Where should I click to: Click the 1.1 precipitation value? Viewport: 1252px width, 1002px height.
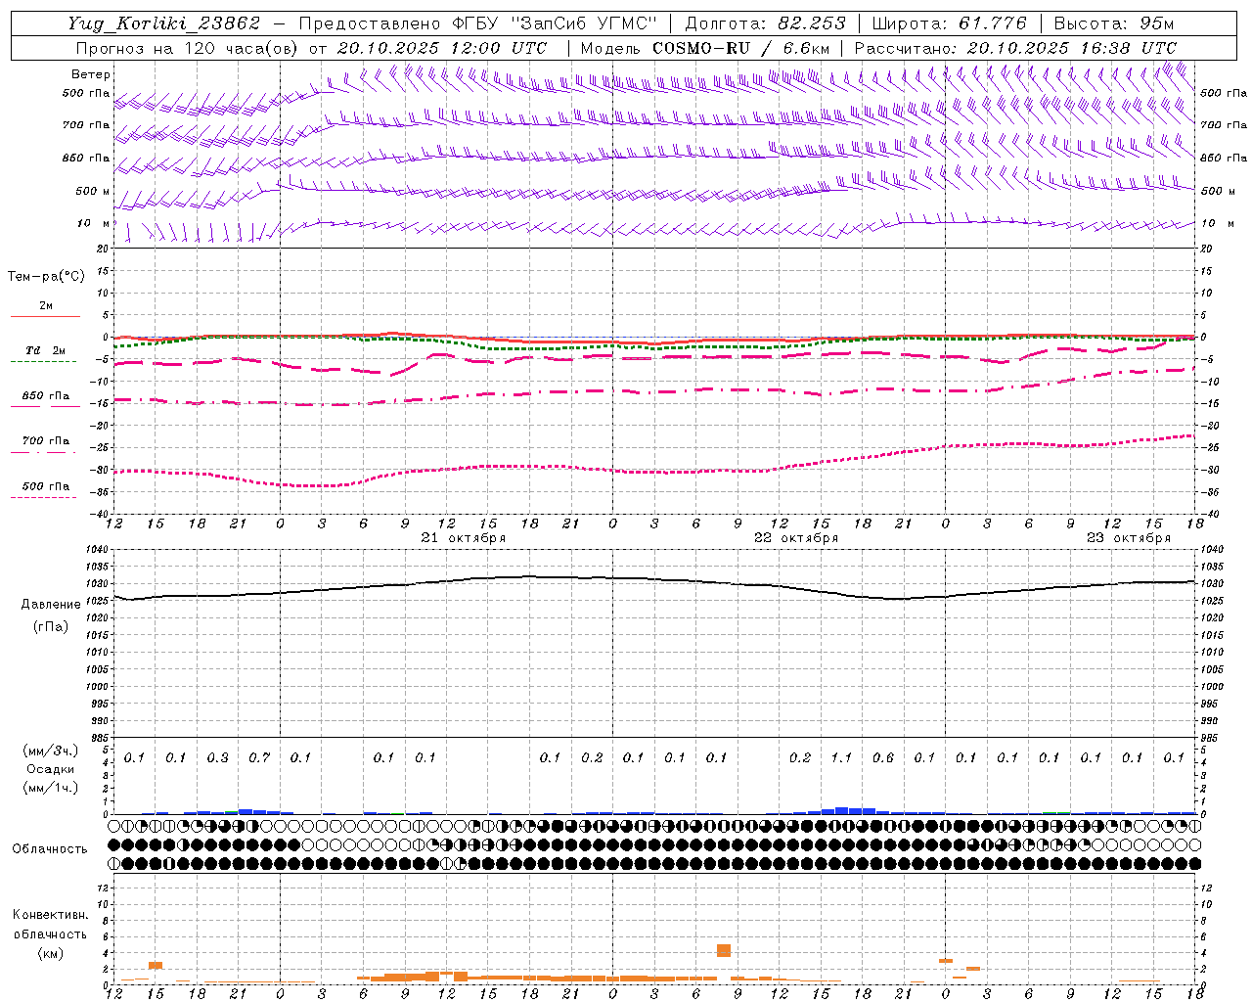point(841,757)
